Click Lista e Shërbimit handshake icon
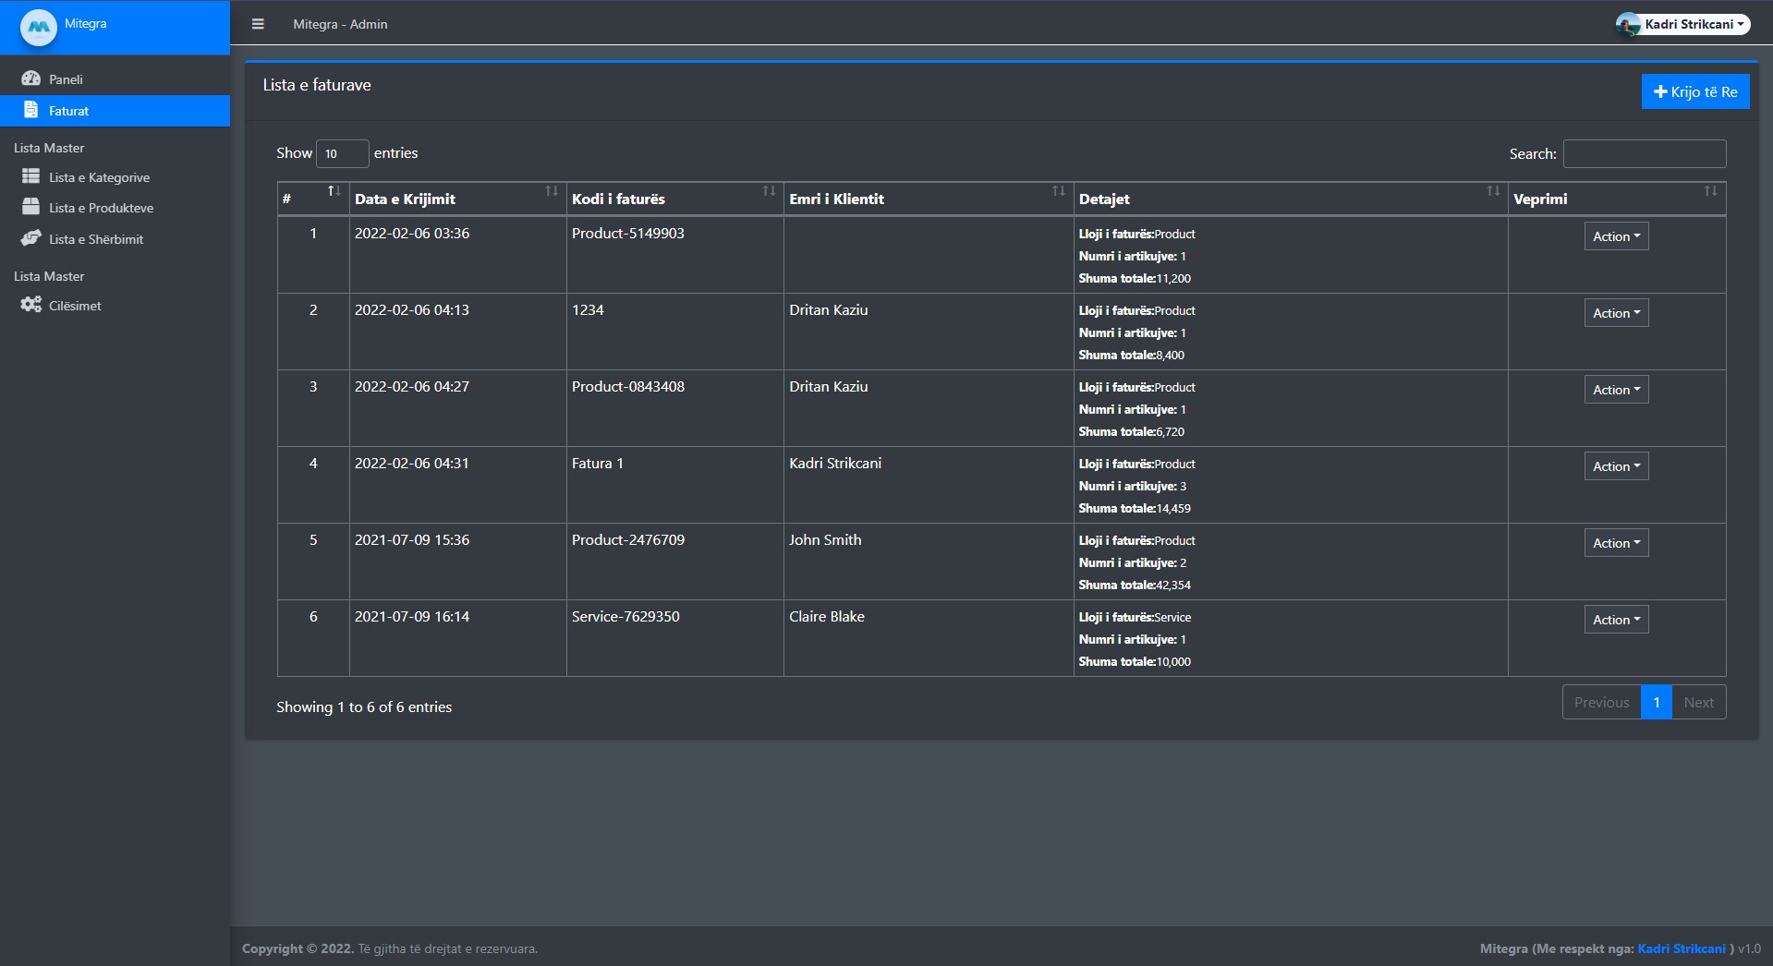Image resolution: width=1773 pixels, height=966 pixels. point(30,238)
